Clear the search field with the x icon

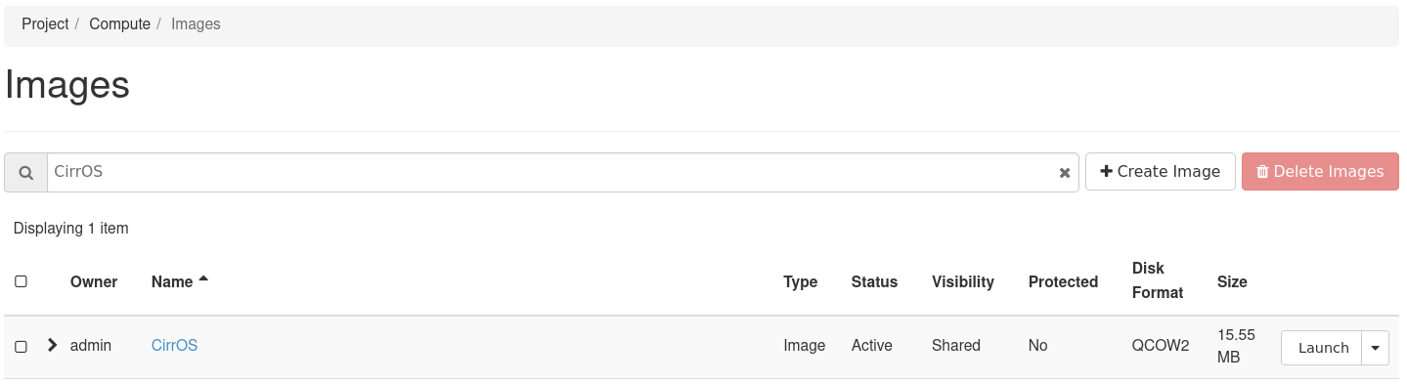tap(1065, 173)
